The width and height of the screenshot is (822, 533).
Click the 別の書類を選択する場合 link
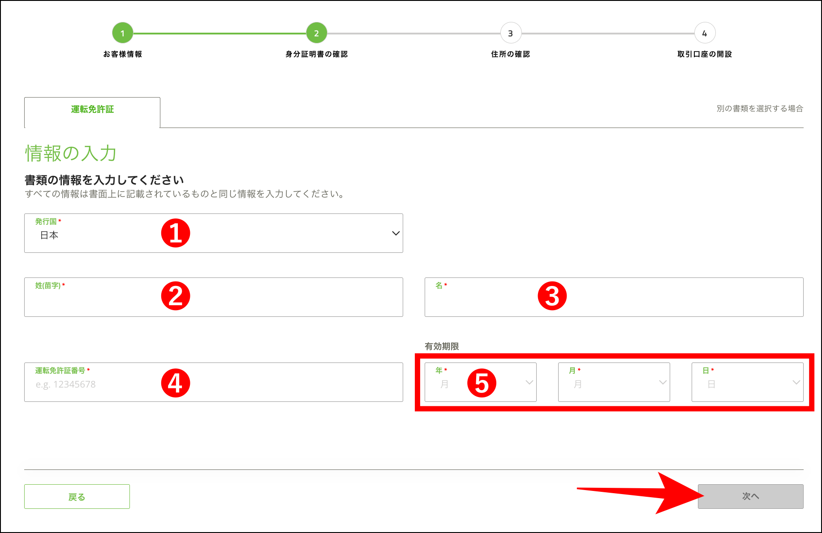pos(759,108)
